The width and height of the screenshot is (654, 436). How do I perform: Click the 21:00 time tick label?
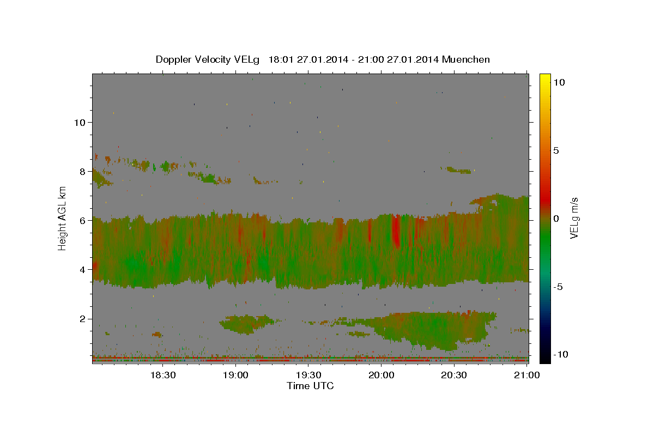coord(526,375)
